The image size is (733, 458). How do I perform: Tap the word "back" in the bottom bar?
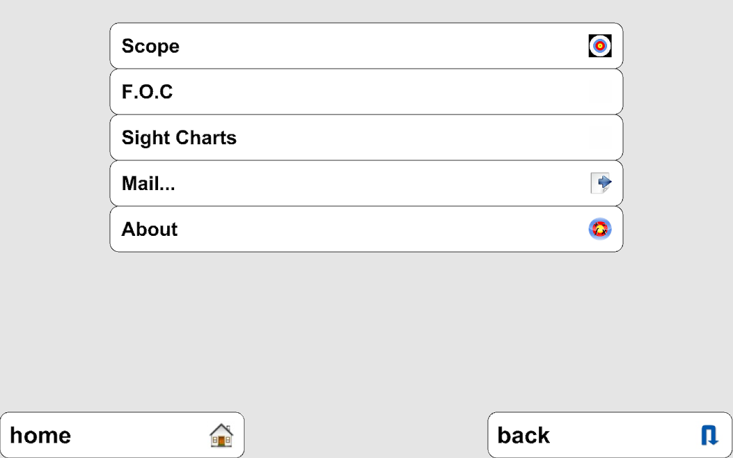click(x=523, y=436)
